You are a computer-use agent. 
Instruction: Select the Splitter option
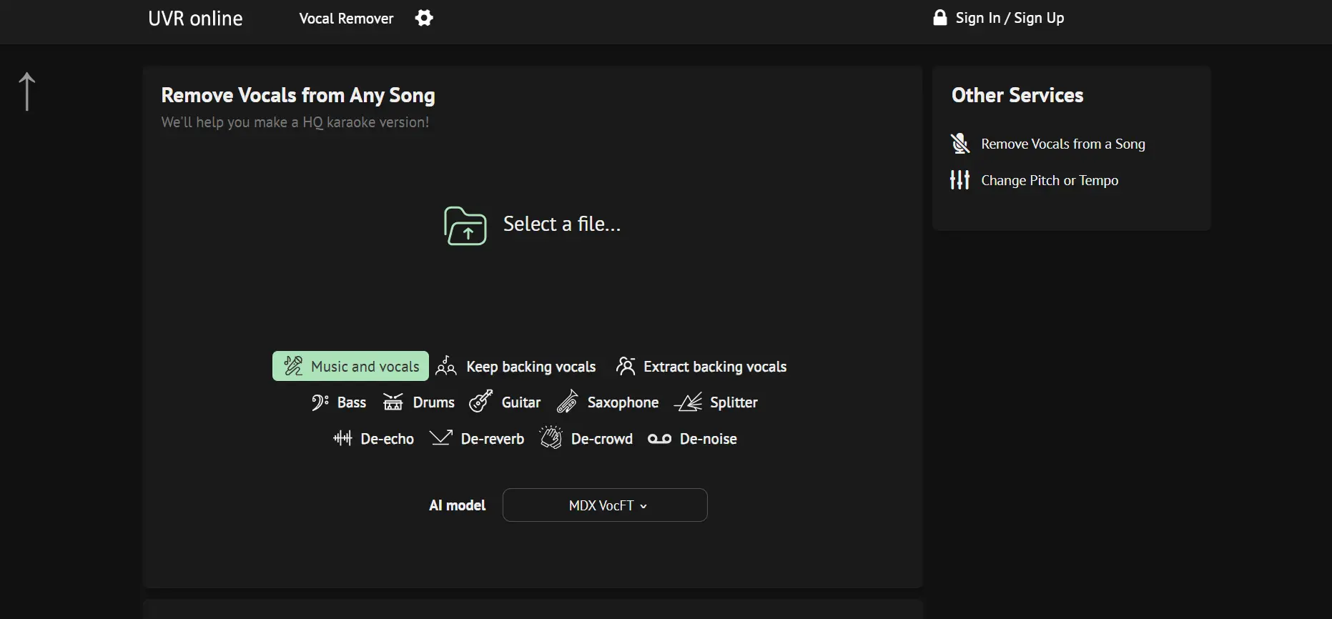point(716,402)
